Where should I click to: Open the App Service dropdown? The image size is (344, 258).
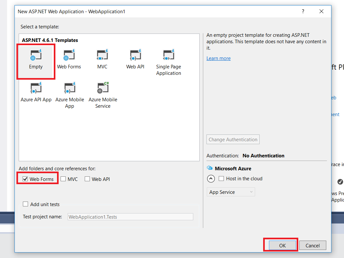pyautogui.click(x=231, y=192)
